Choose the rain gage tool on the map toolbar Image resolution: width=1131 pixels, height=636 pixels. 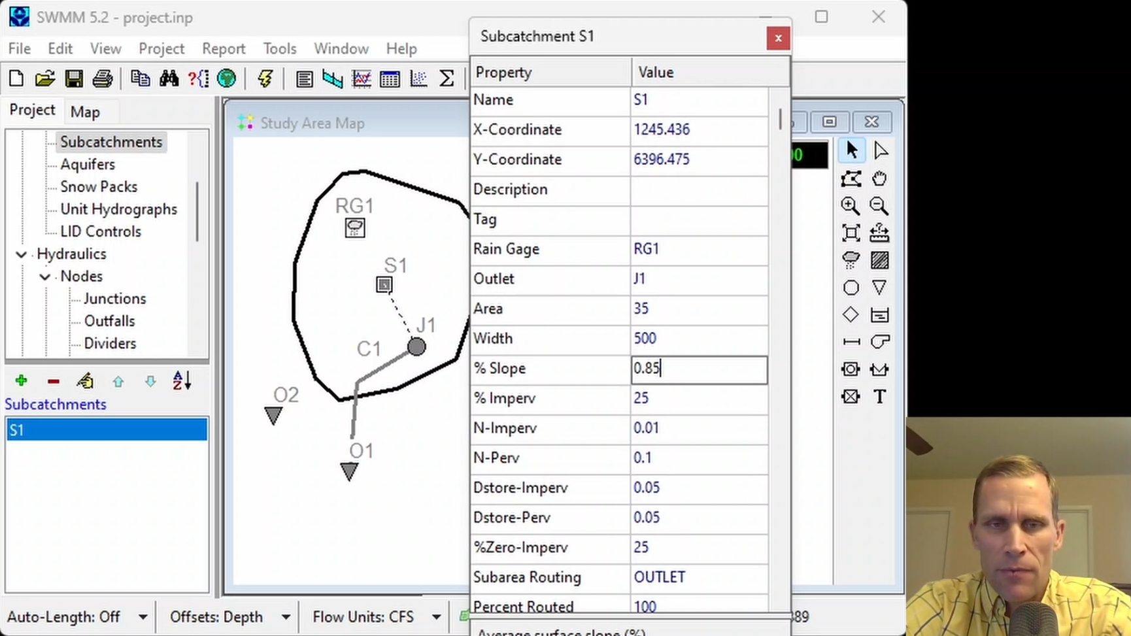pos(851,260)
